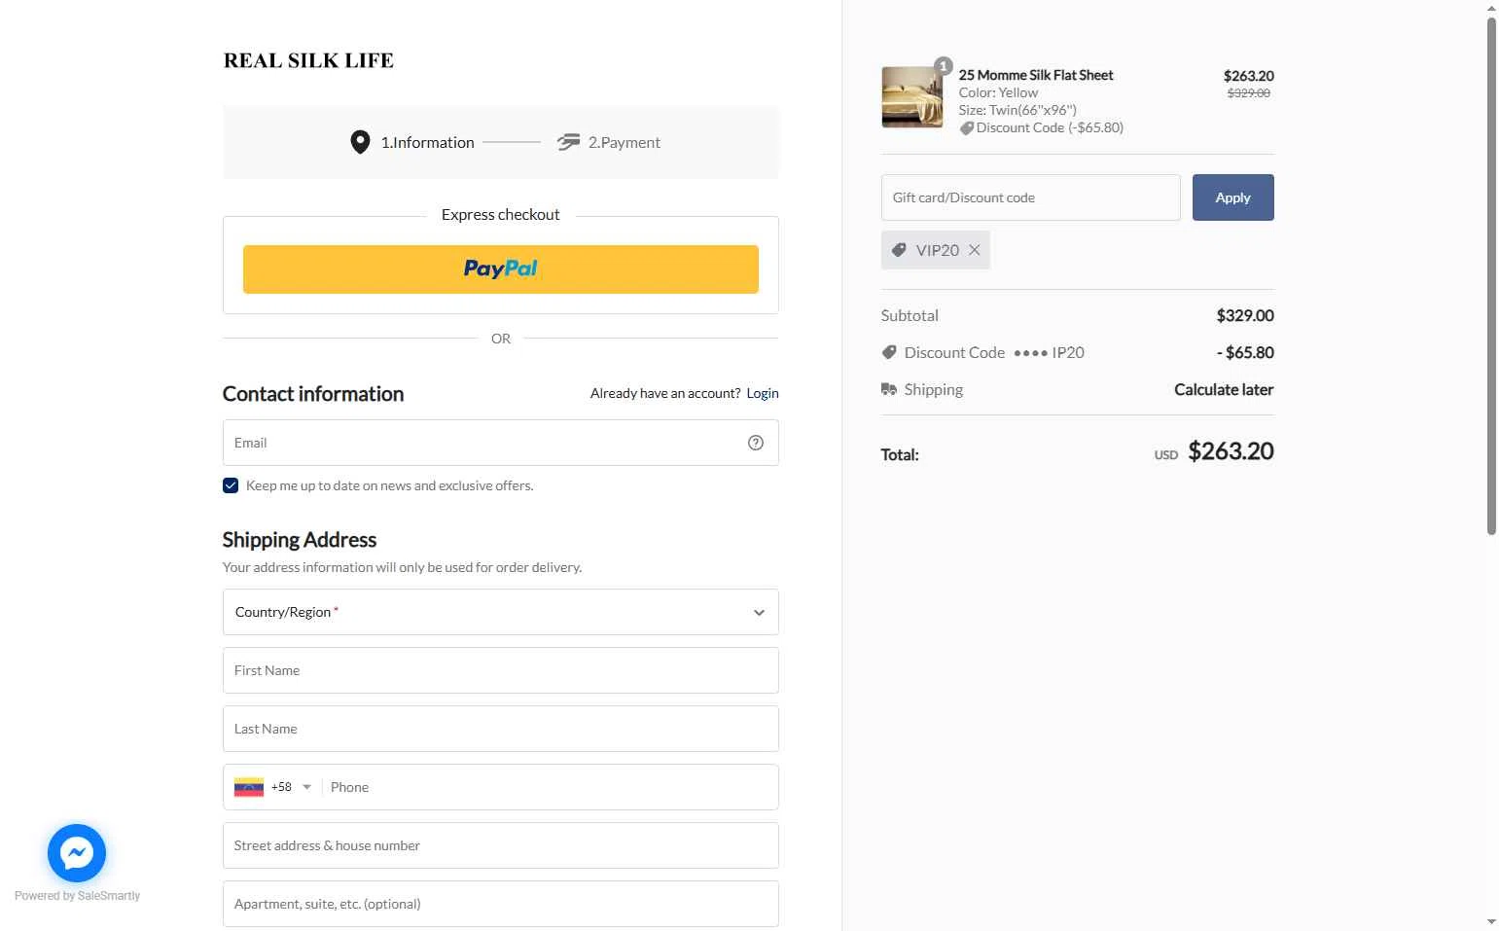The width and height of the screenshot is (1499, 931).
Task: Focus the Apartment, suite, etc. field
Action: tap(501, 904)
